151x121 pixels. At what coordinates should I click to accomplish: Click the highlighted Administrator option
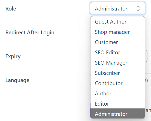tap(118, 114)
